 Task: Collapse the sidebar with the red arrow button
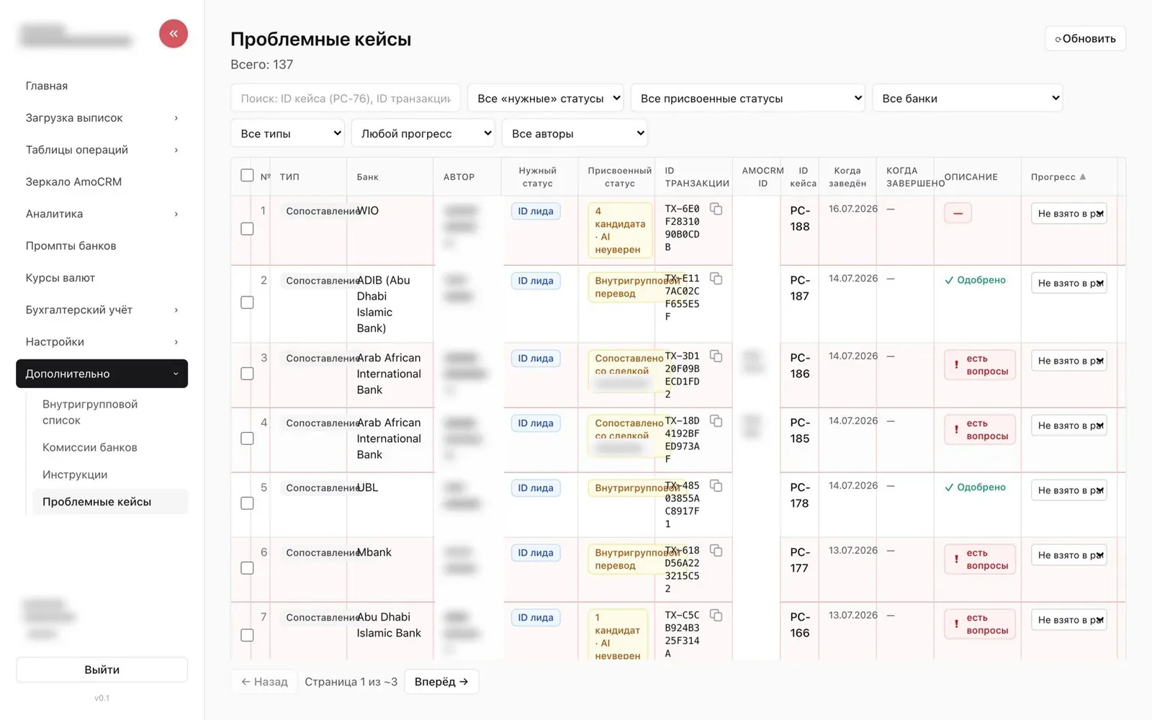coord(174,34)
